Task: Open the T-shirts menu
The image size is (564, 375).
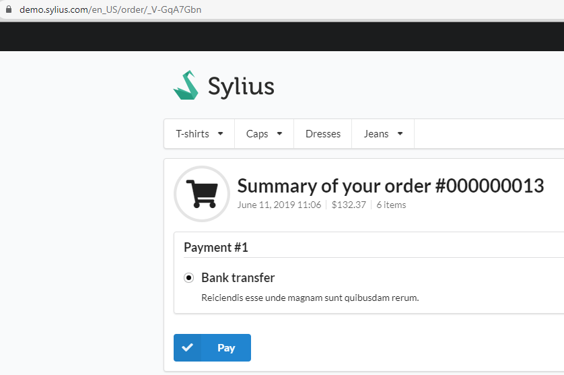Action: [x=199, y=133]
